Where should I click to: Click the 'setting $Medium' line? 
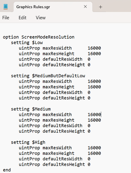click(31, 109)
